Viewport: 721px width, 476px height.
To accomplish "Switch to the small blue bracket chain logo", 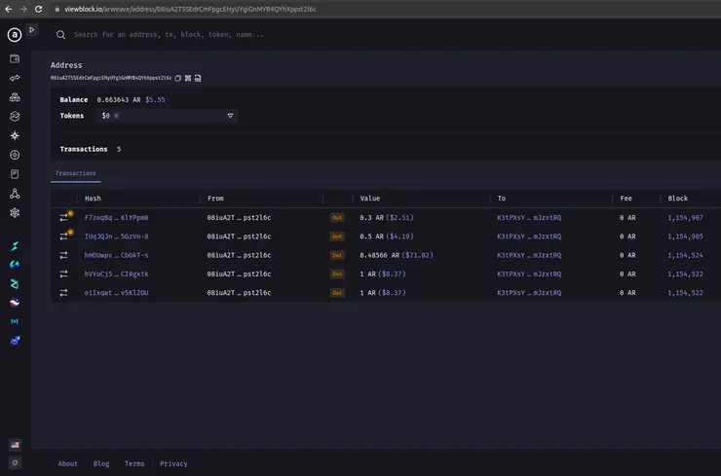I will [x=15, y=321].
